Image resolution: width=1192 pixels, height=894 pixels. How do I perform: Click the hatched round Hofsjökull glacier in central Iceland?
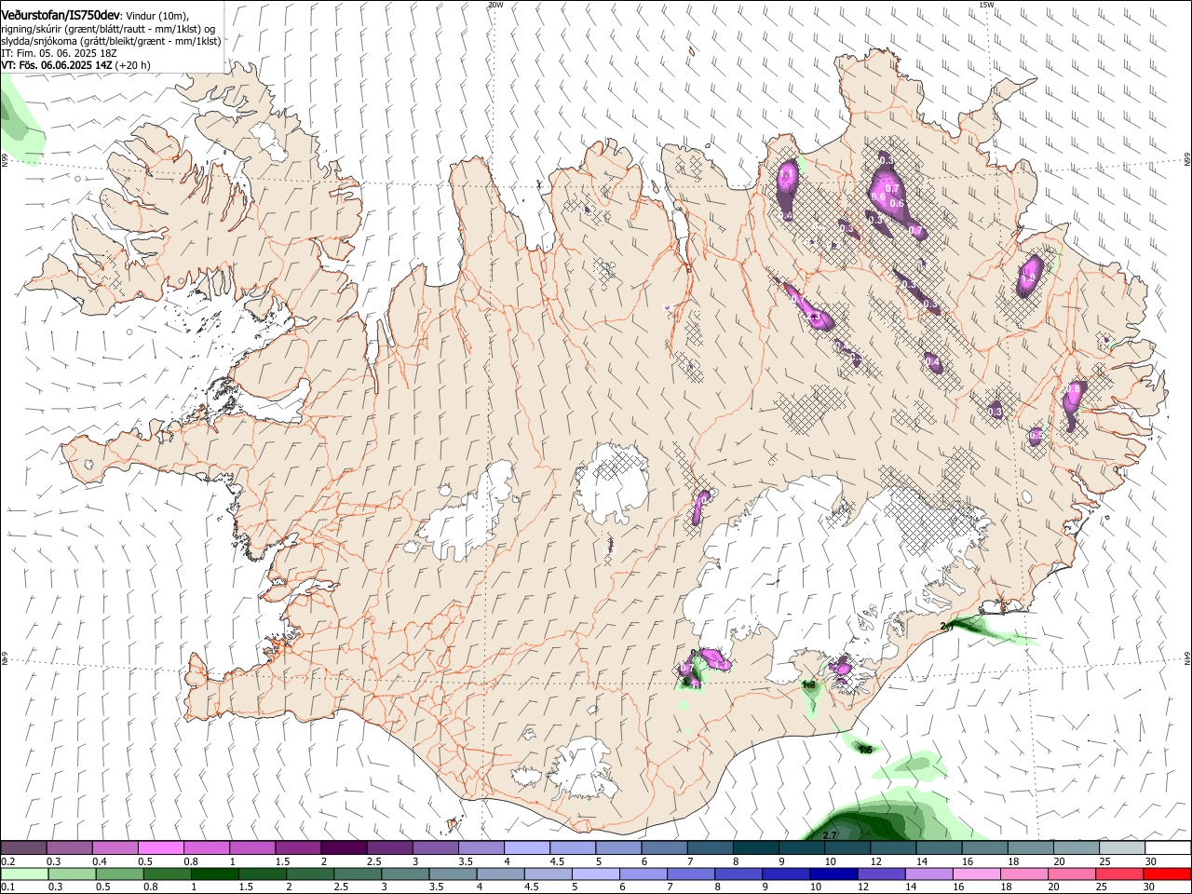612,484
